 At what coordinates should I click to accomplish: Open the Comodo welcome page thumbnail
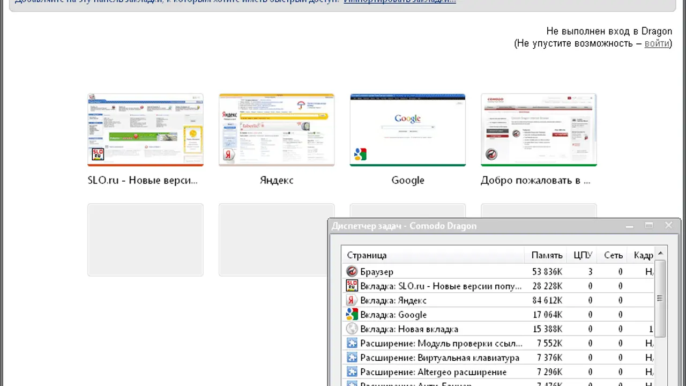click(539, 130)
